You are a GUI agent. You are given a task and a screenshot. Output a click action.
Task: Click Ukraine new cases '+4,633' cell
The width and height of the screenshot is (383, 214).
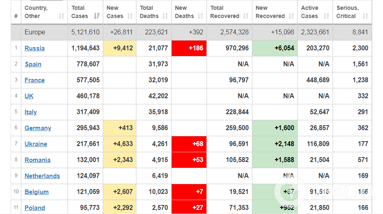[120, 144]
